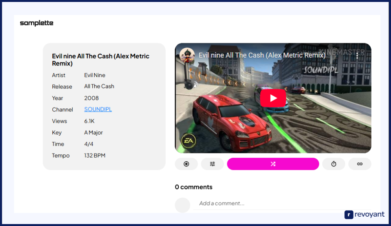Copy link with chain icon button
This screenshot has height=226, width=391.
(x=360, y=164)
